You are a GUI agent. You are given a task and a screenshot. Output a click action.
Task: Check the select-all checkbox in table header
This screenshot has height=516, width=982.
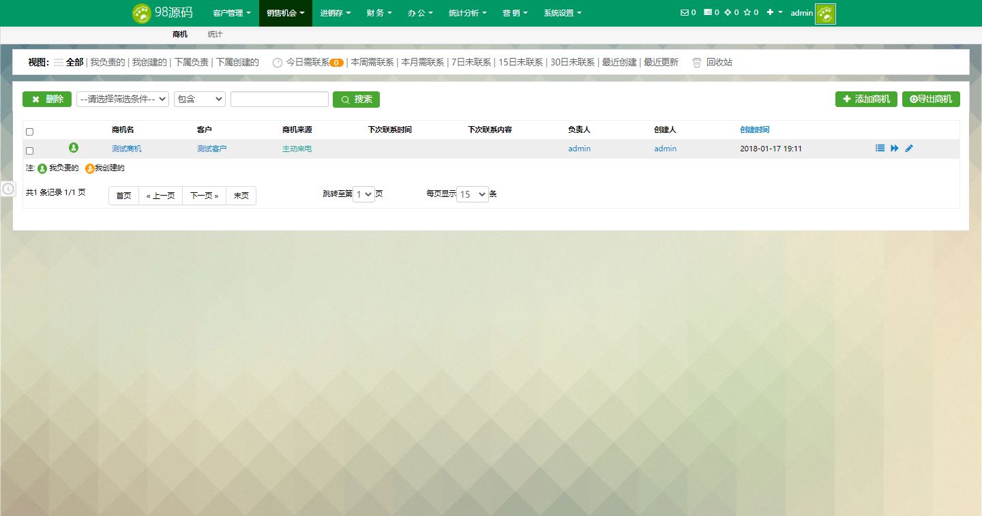(29, 132)
